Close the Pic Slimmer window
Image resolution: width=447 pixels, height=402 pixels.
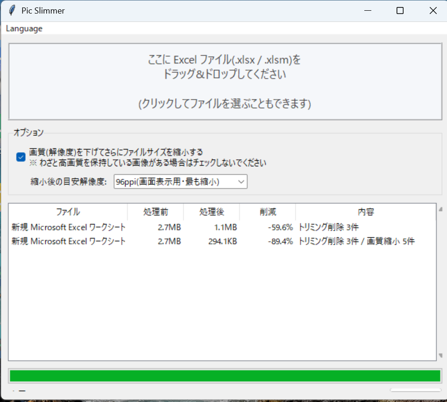[433, 11]
